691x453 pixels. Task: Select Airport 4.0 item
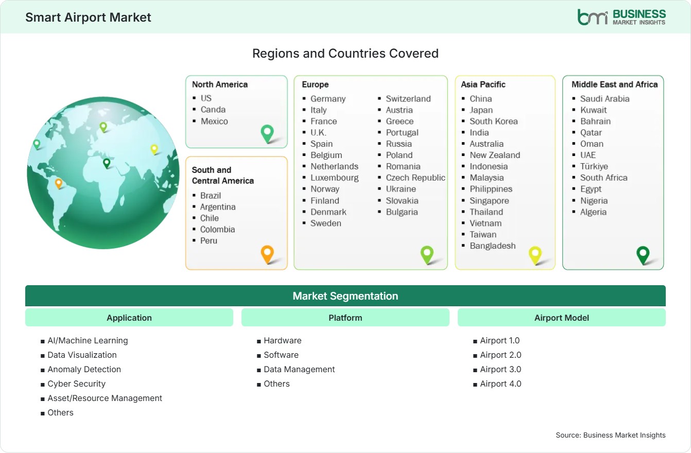pos(500,384)
